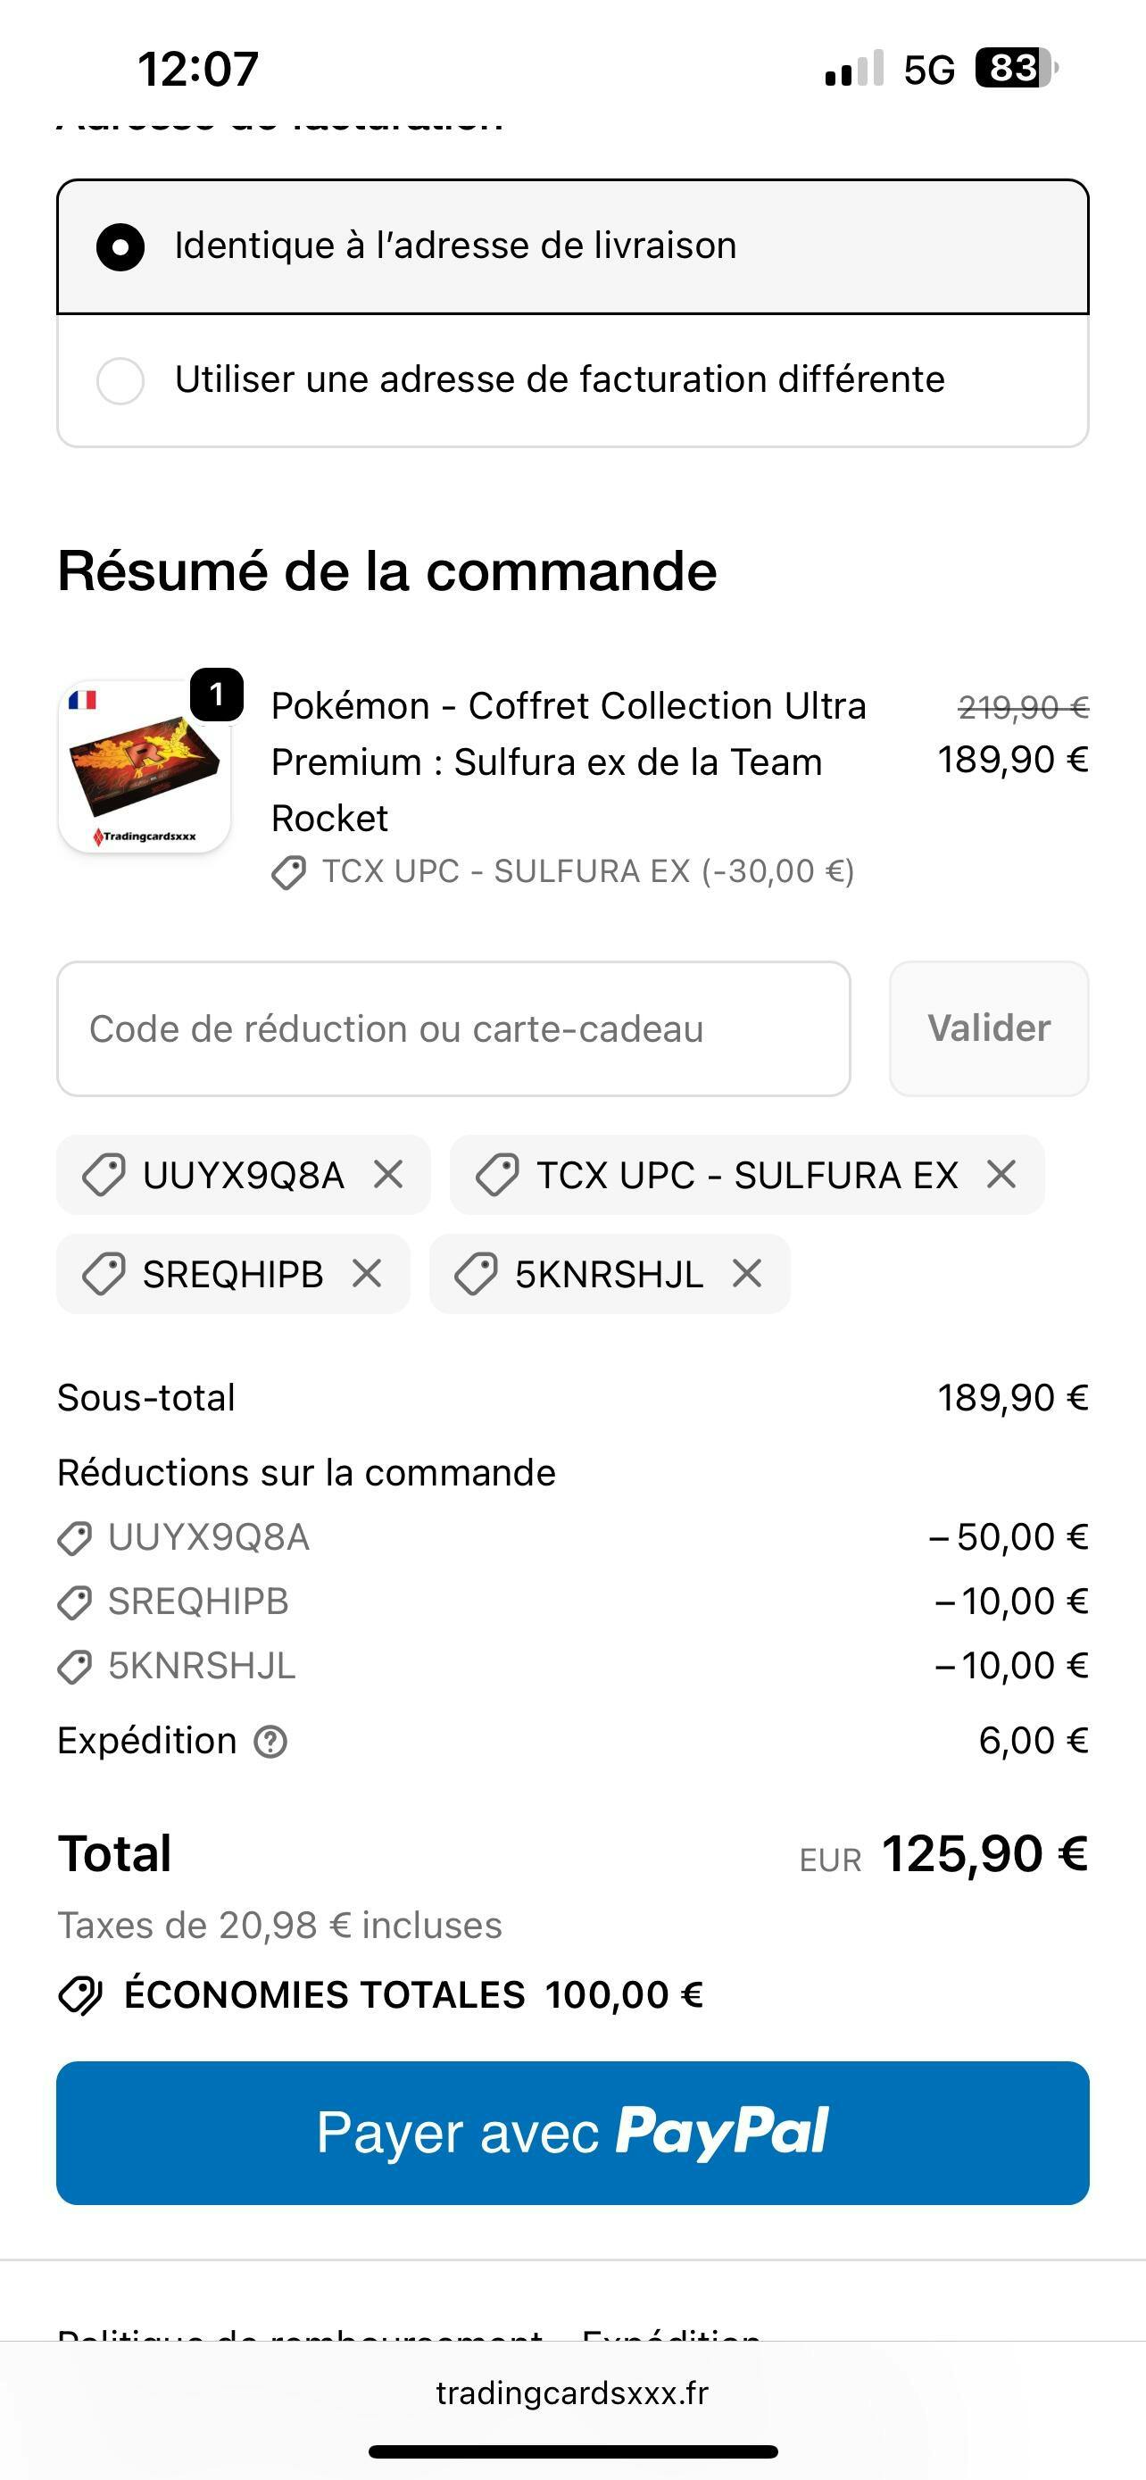Screen dimensions: 1146x2480
Task: Tap the tag icon in SREQHIPB chip
Action: pyautogui.click(x=103, y=1274)
